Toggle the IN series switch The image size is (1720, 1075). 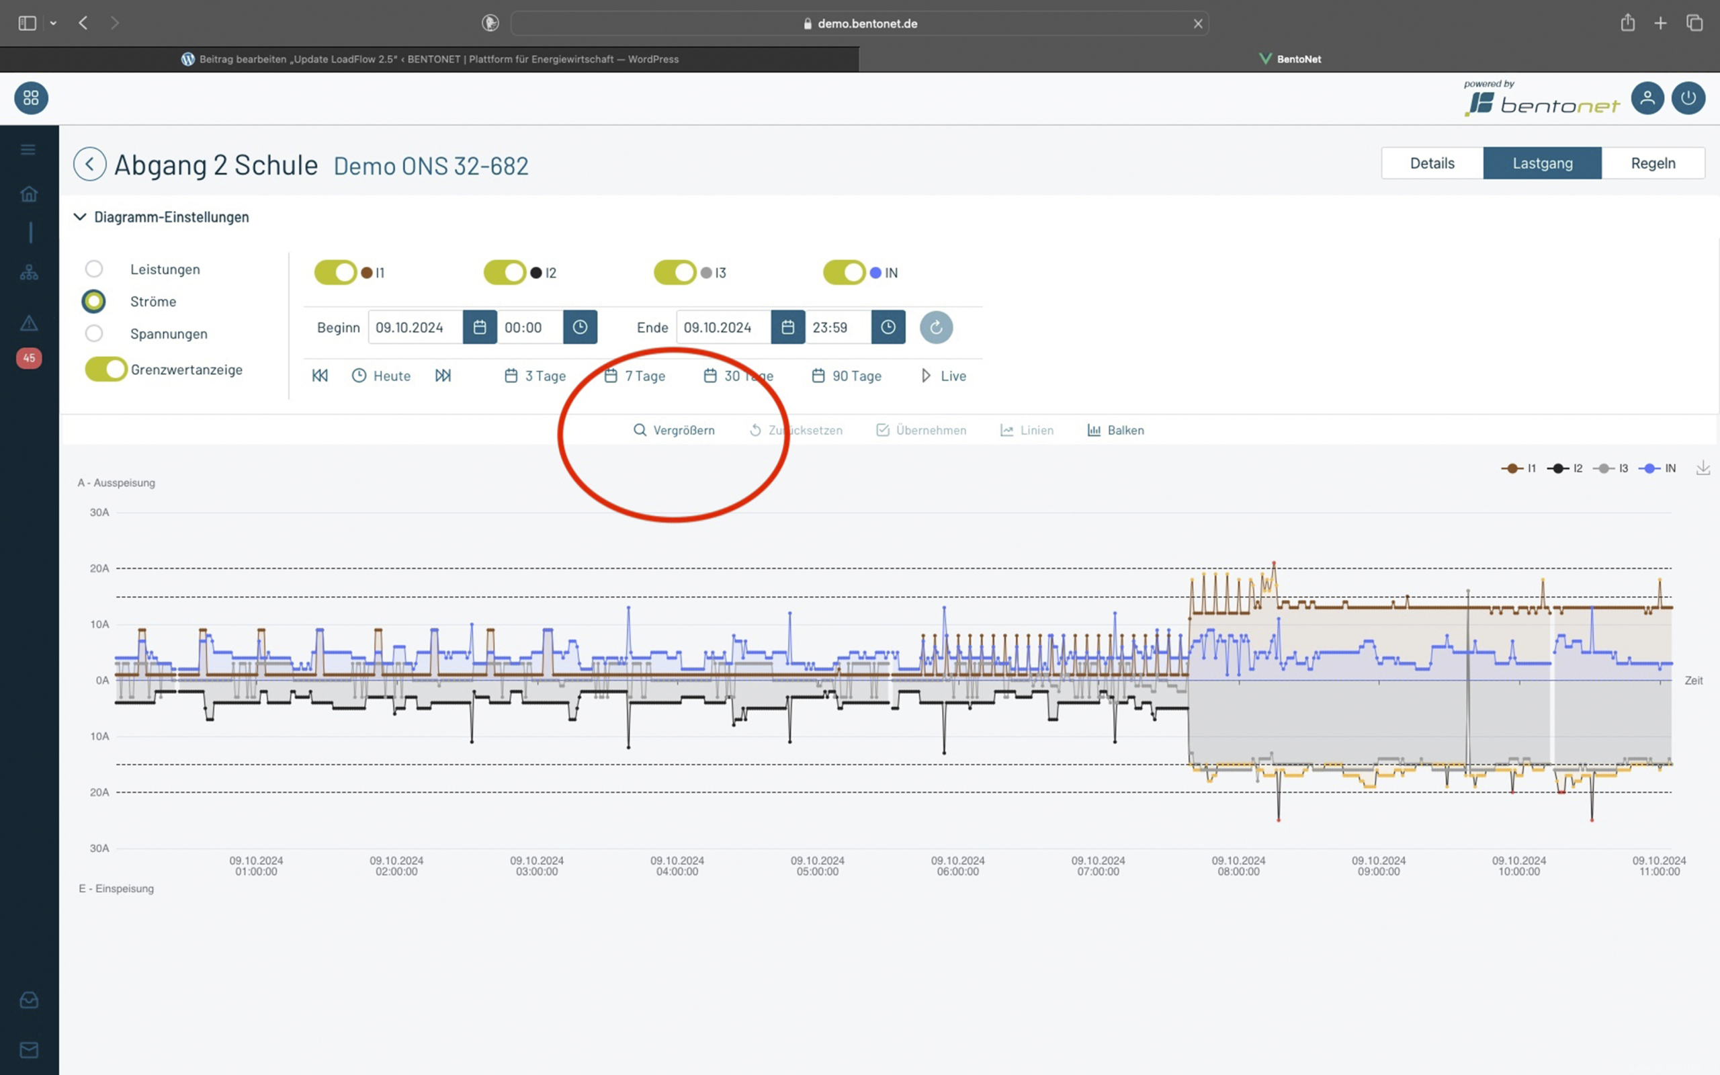pos(845,272)
